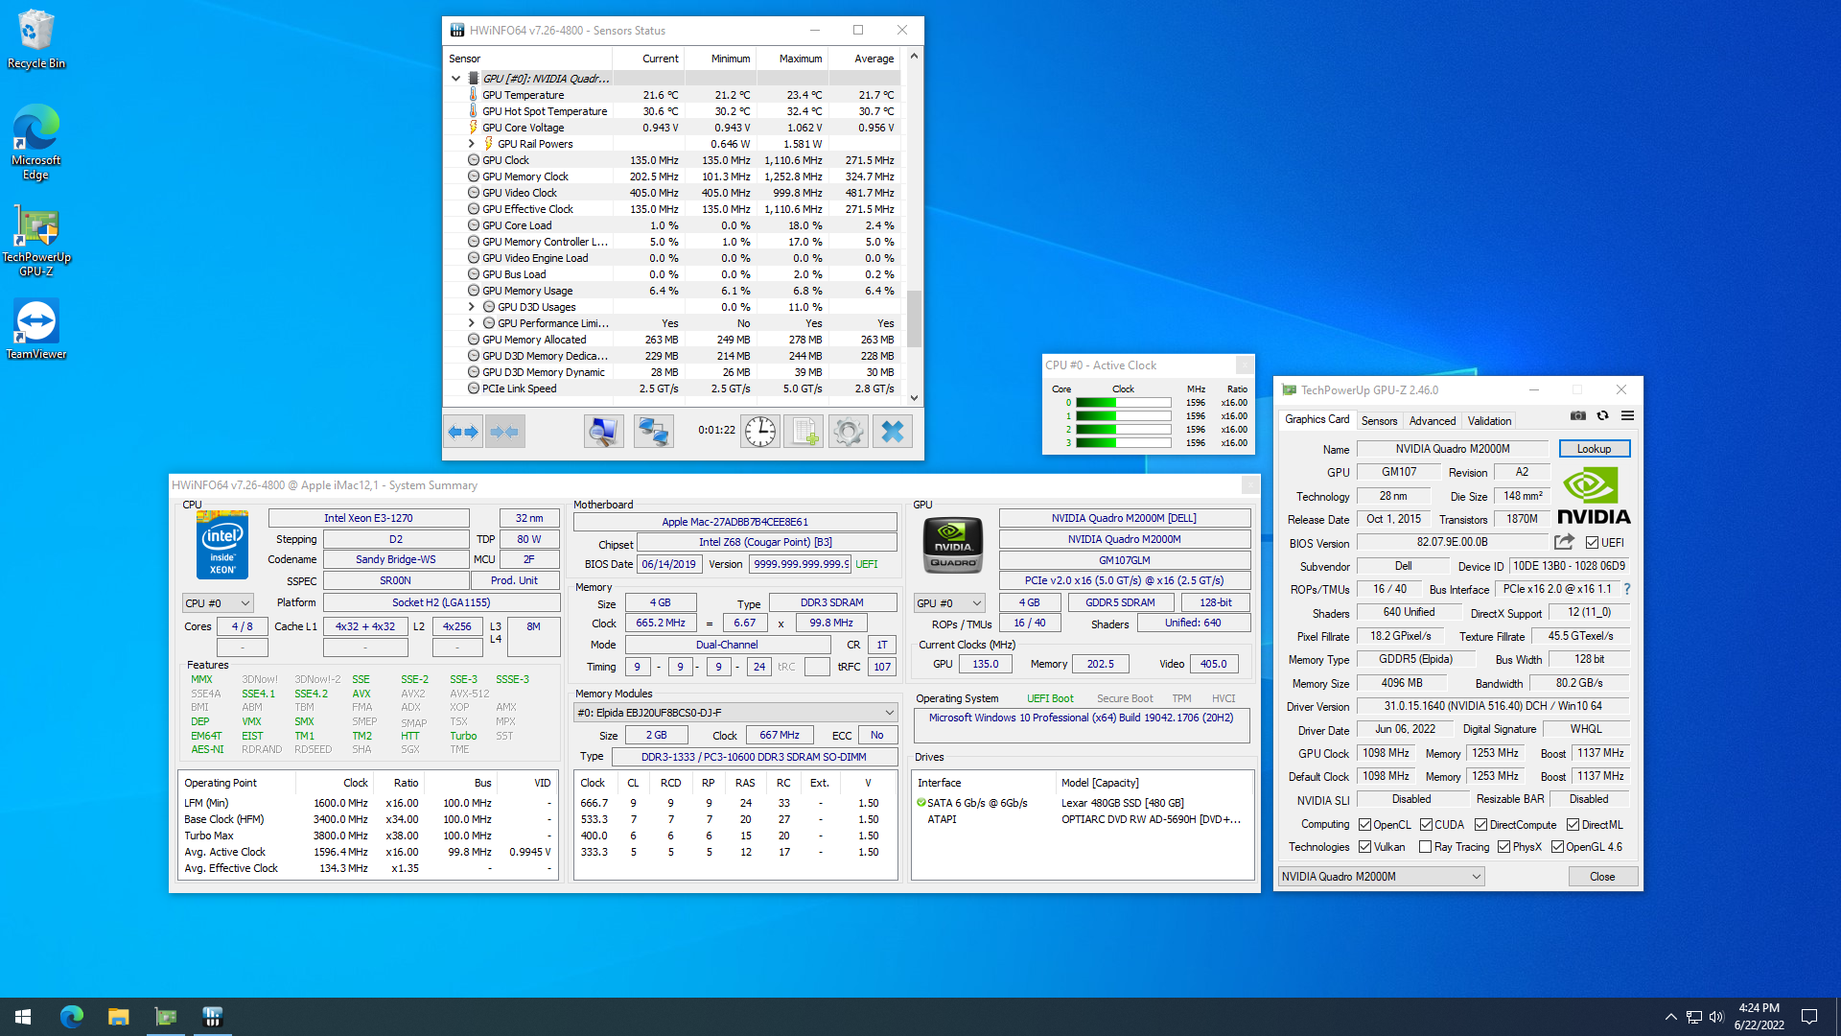Toggle the PhysX checkbox

pyautogui.click(x=1503, y=847)
